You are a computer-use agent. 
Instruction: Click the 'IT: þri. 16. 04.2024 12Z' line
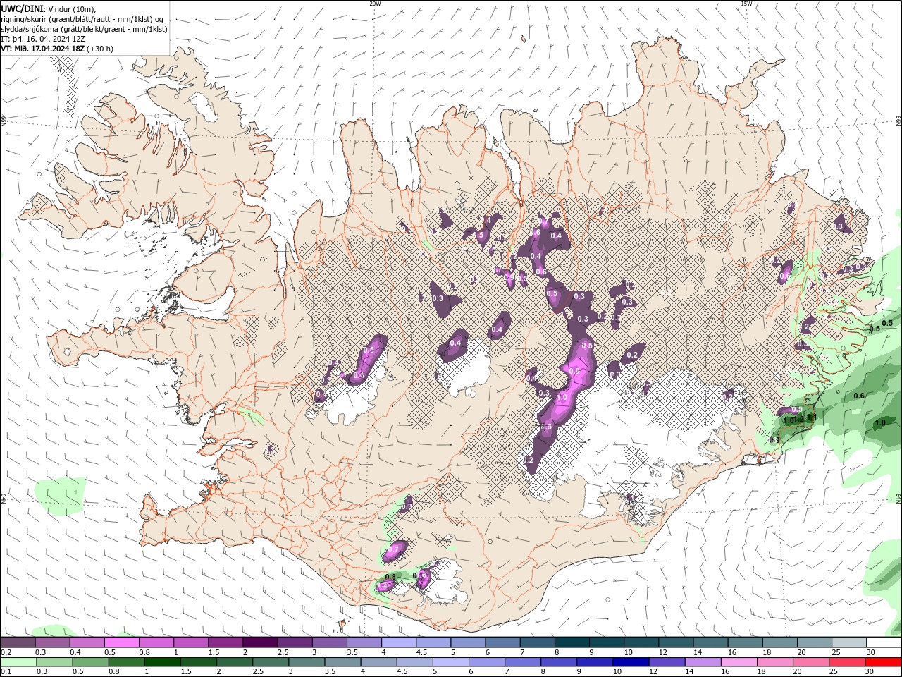click(x=43, y=39)
